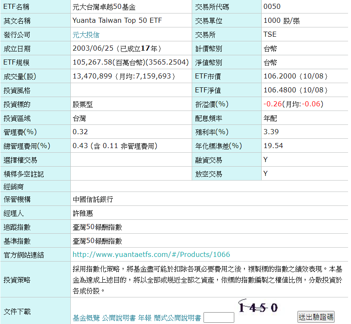
Task: Select the ETF name 元大台灣卓越50基金
Action: (104, 7)
